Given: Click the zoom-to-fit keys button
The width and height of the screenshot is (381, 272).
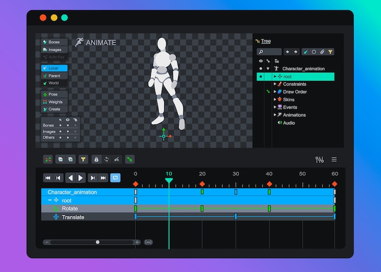Looking at the screenshot, I should pos(148,242).
